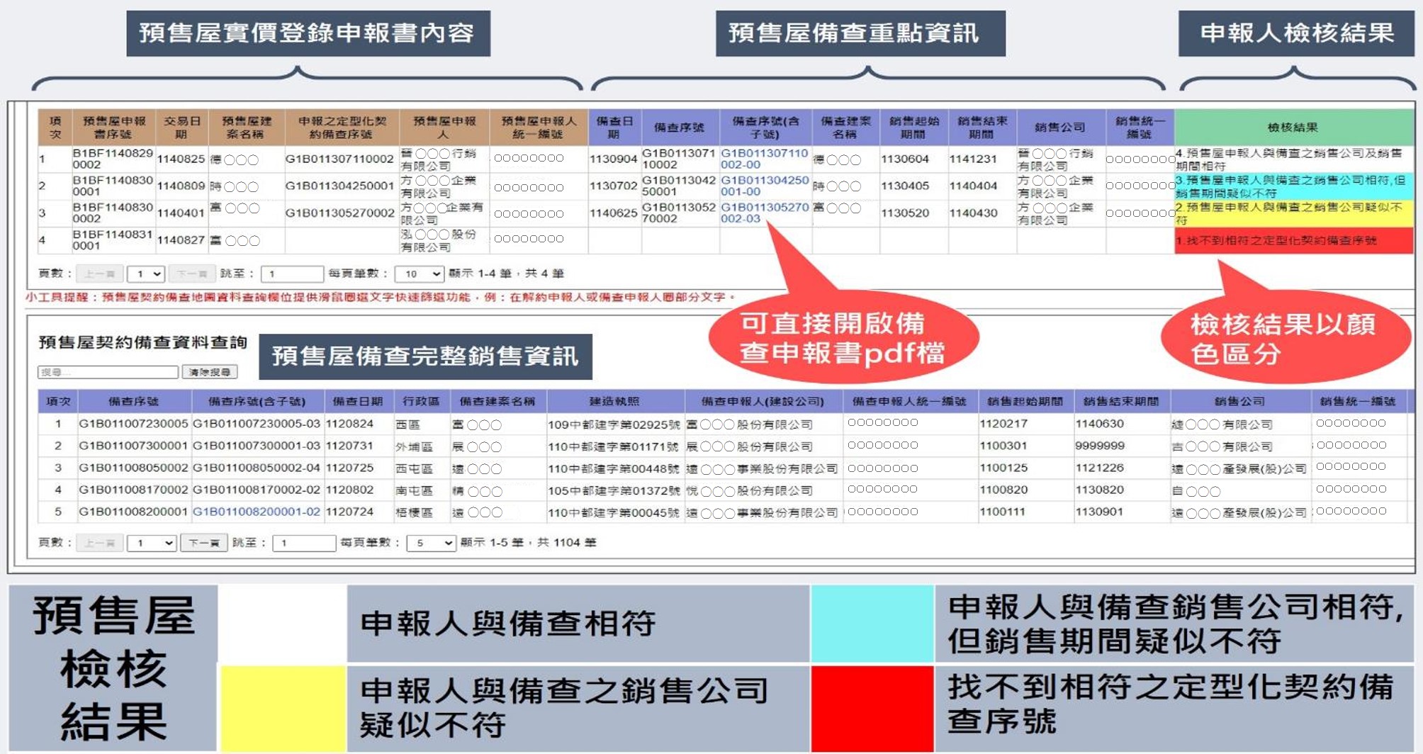The width and height of the screenshot is (1423, 754).
Task: Open filing PDF link G1B011305270002-03
Action: tap(764, 213)
